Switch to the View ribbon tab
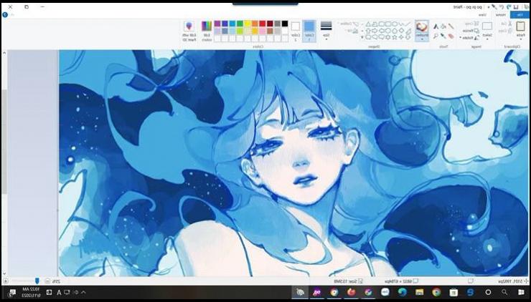 pyautogui.click(x=482, y=14)
